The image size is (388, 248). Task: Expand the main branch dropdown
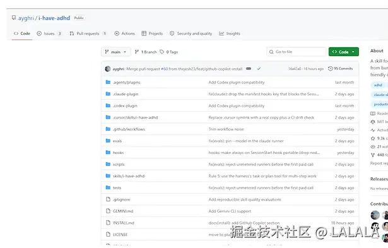click(x=116, y=52)
